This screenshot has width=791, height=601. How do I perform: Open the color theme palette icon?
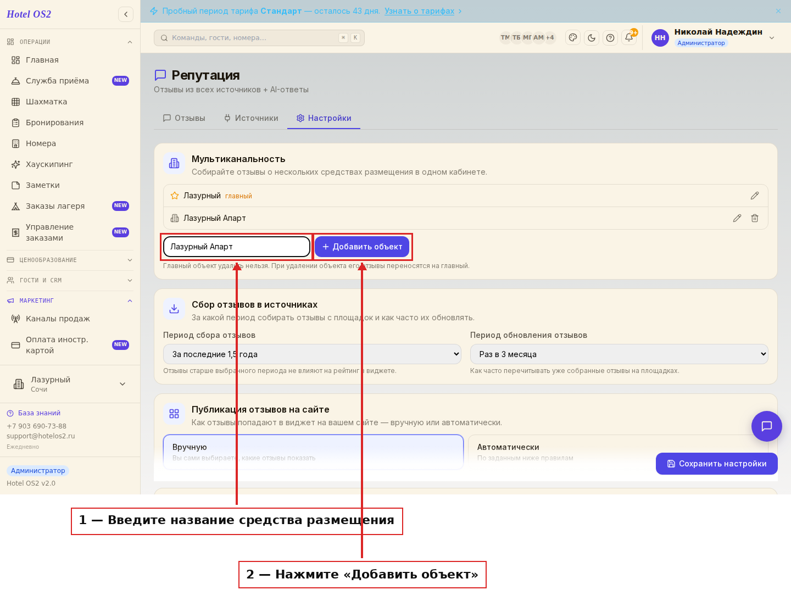573,37
